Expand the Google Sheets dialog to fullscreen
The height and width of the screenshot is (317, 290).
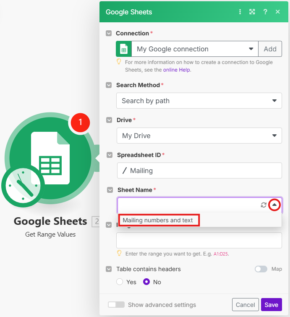(x=252, y=12)
